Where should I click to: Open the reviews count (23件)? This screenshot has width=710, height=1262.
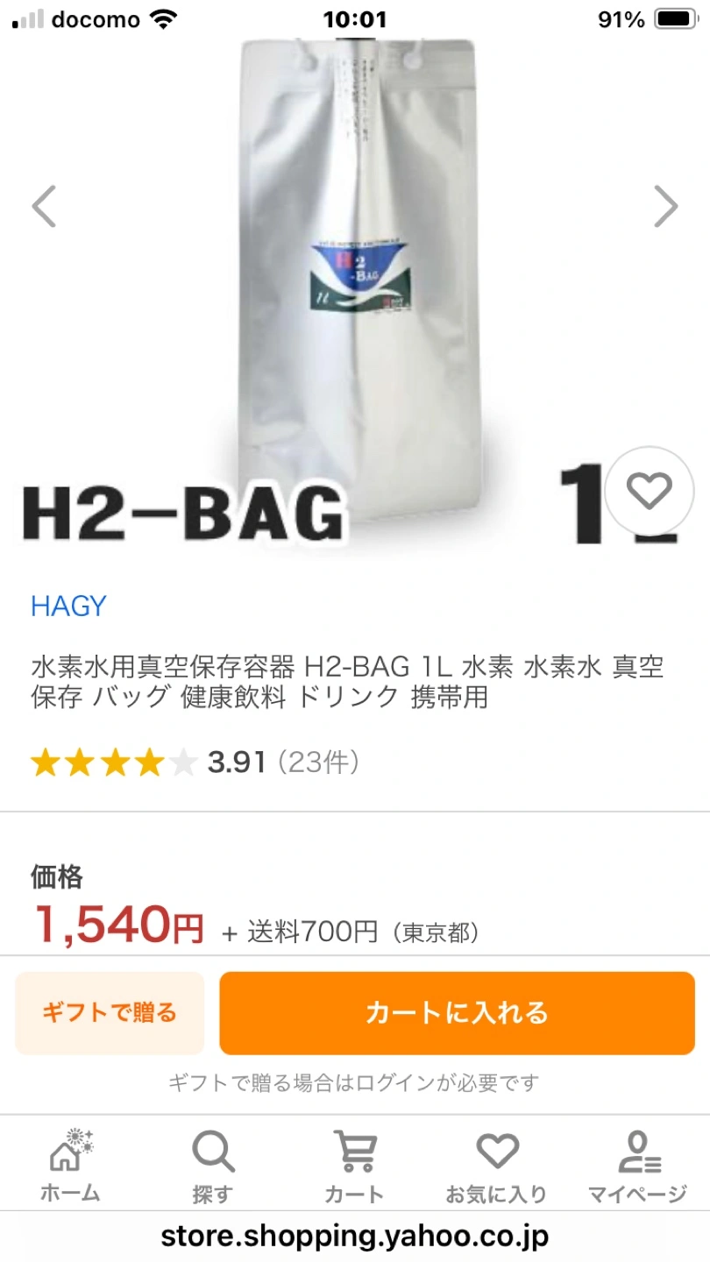click(319, 762)
